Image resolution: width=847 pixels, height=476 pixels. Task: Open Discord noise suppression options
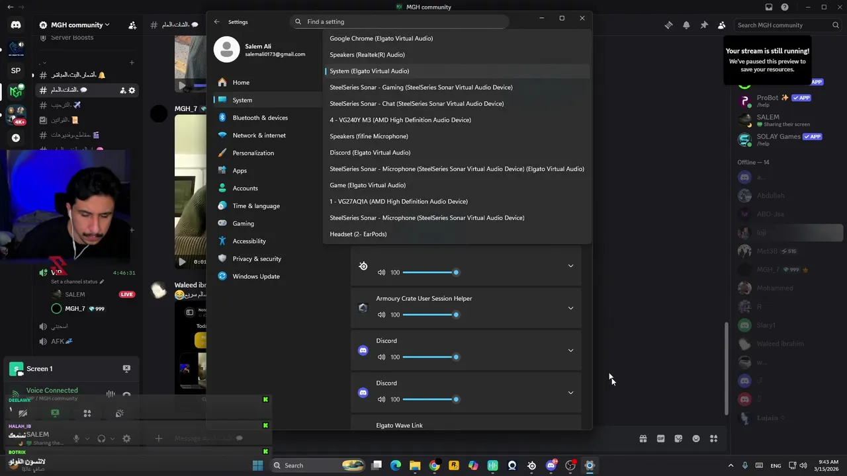(x=111, y=394)
